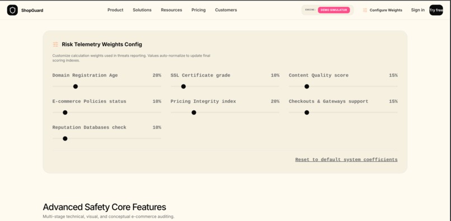The image size is (451, 221).
Task: Click the Advanced Safety Core Features heading
Action: coord(105,207)
